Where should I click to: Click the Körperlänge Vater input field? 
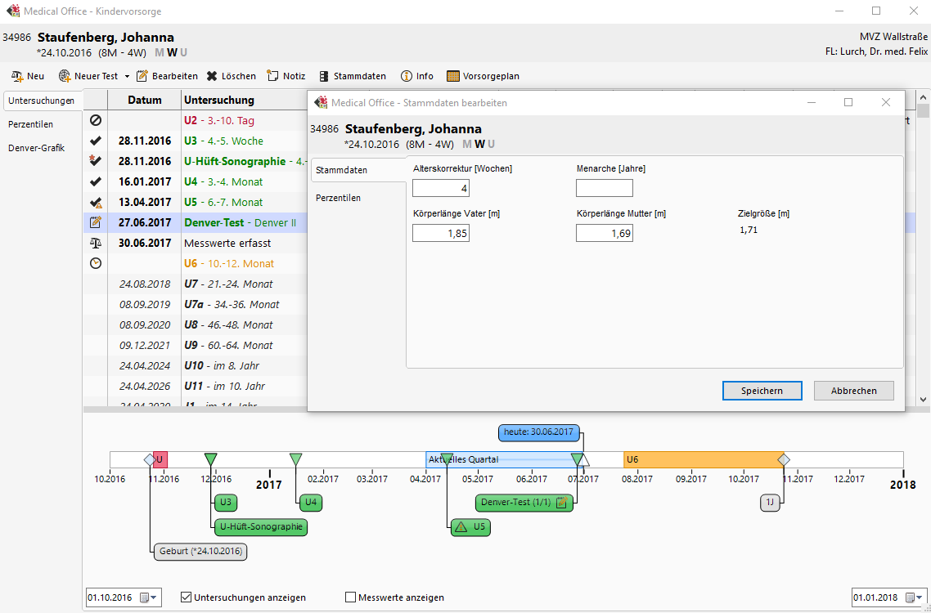click(441, 233)
